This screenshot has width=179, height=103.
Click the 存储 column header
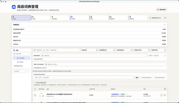[144, 89]
